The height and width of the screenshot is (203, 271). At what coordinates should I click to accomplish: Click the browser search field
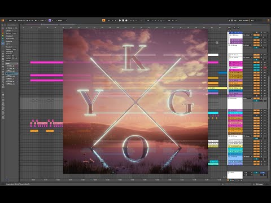coord(11,25)
